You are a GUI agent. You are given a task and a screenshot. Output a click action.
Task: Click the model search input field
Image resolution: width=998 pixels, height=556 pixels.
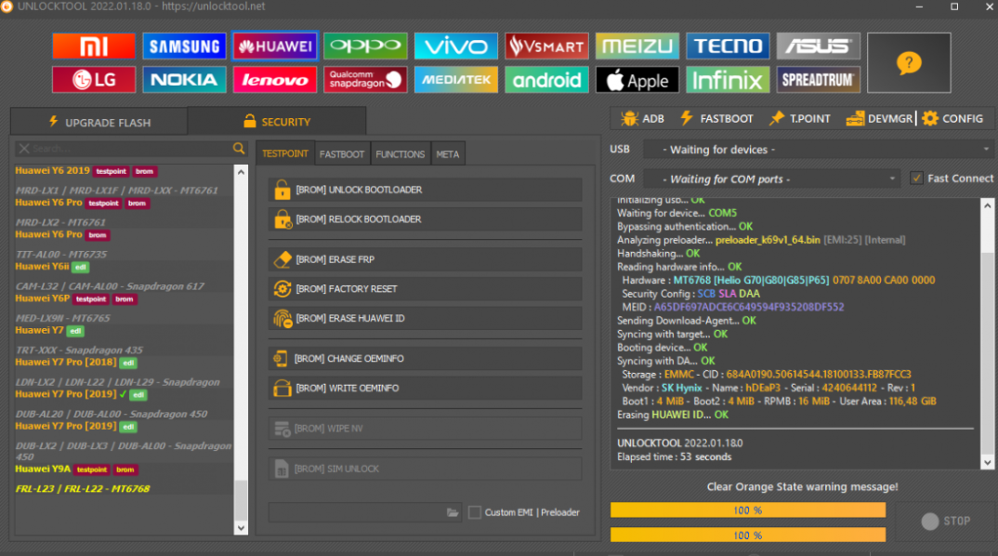131,149
